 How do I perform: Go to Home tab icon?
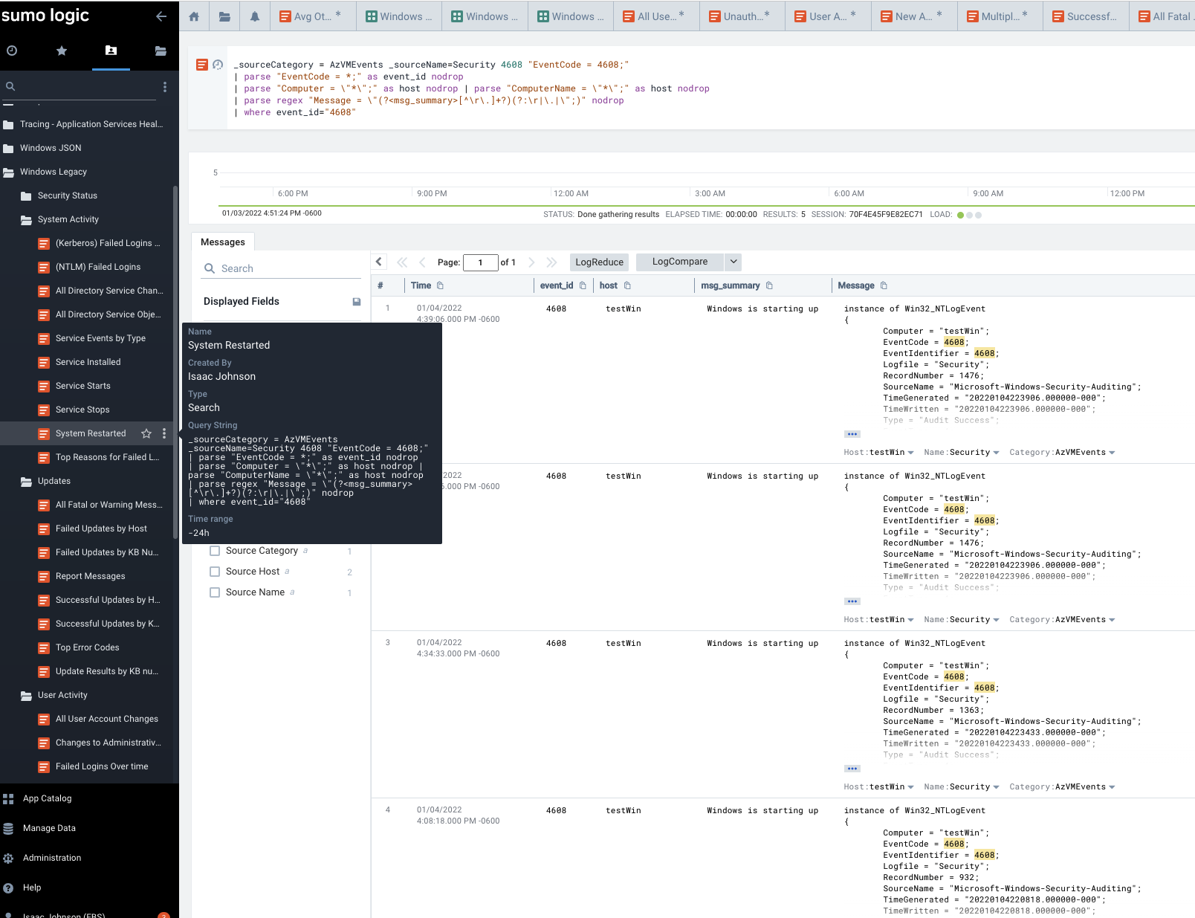[x=194, y=16]
